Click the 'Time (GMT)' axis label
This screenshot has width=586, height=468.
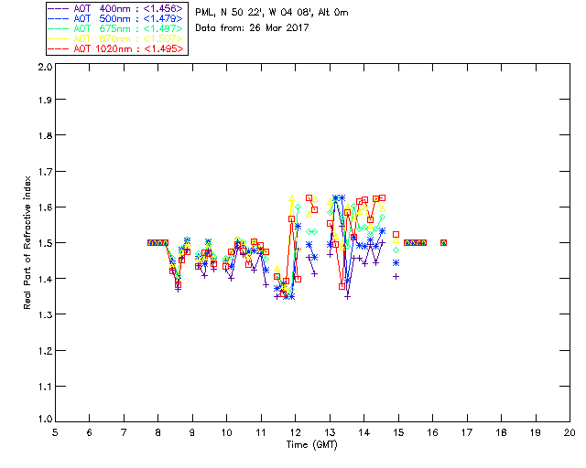[312, 445]
